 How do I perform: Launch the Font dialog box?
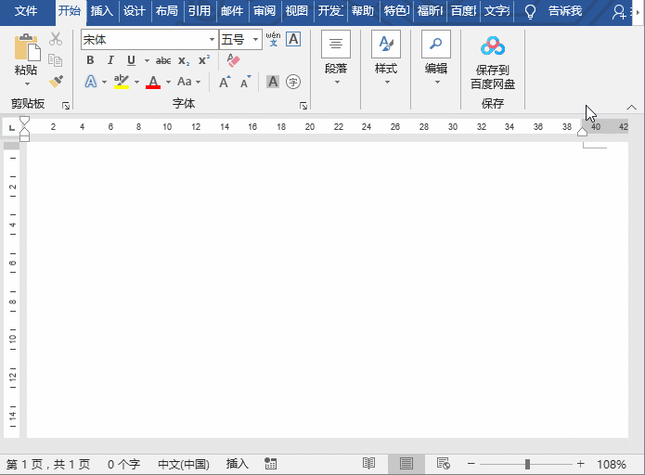[303, 106]
